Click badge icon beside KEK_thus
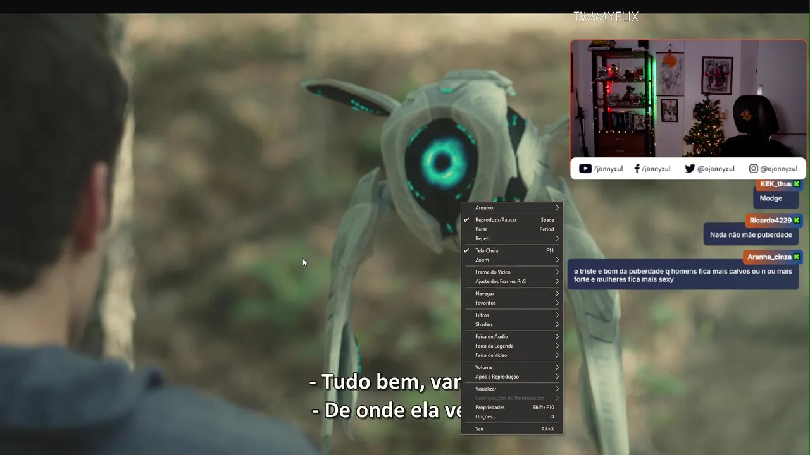The image size is (810, 455). click(797, 184)
